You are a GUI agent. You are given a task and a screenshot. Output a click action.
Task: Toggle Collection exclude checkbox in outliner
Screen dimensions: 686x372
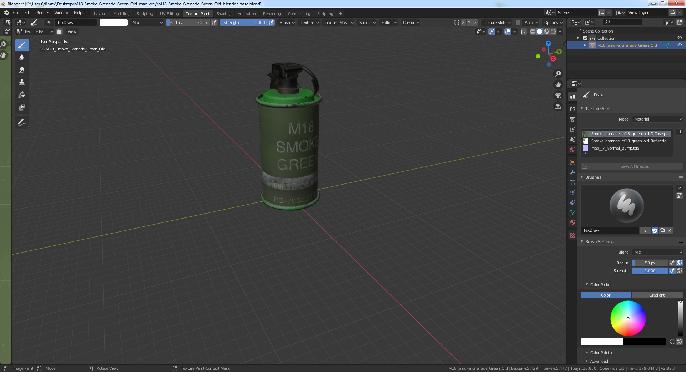pyautogui.click(x=585, y=38)
